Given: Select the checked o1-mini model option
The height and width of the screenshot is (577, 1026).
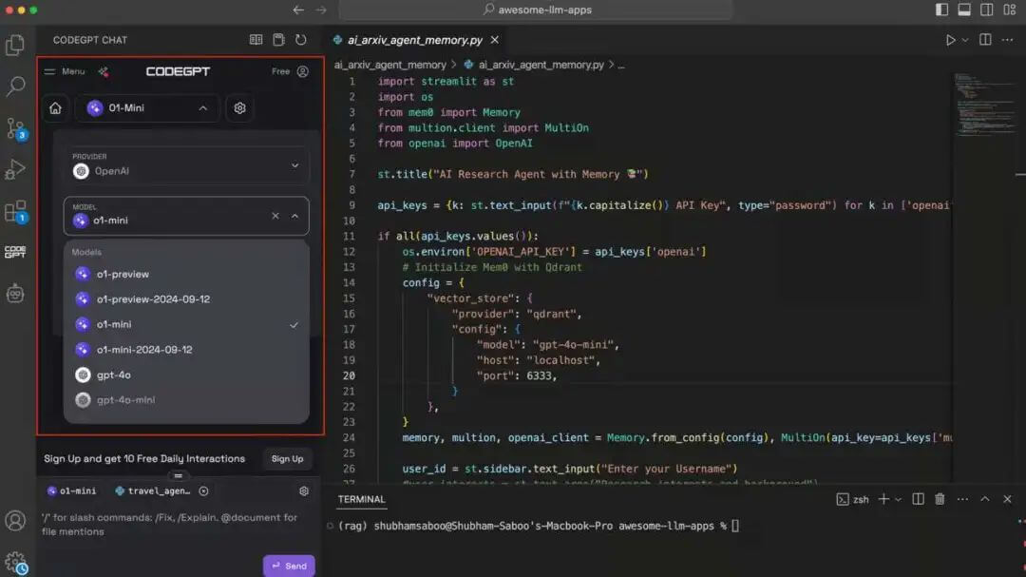Looking at the screenshot, I should (186, 324).
